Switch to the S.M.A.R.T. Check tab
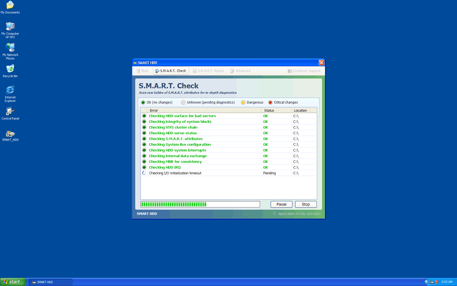 (170, 71)
